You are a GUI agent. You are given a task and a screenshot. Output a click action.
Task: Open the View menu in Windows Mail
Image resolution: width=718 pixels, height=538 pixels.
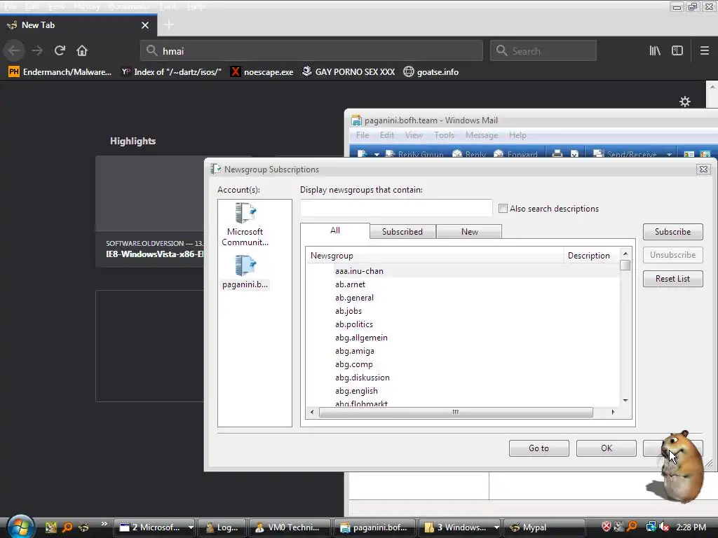(414, 135)
